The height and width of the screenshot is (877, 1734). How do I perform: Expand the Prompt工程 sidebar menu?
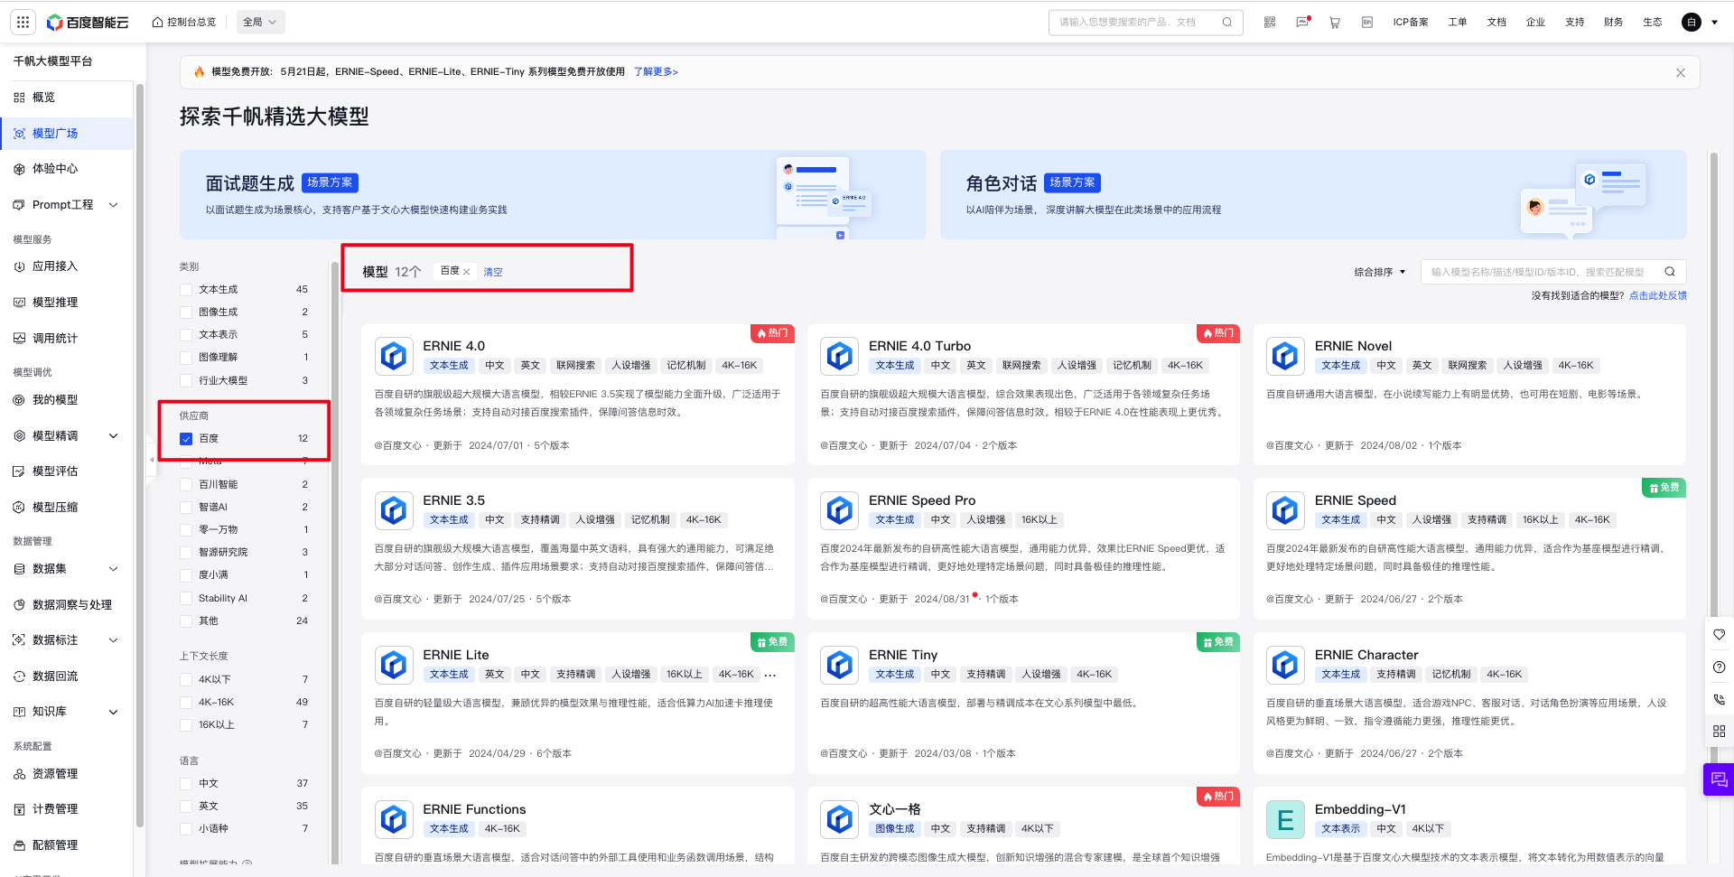click(x=114, y=205)
